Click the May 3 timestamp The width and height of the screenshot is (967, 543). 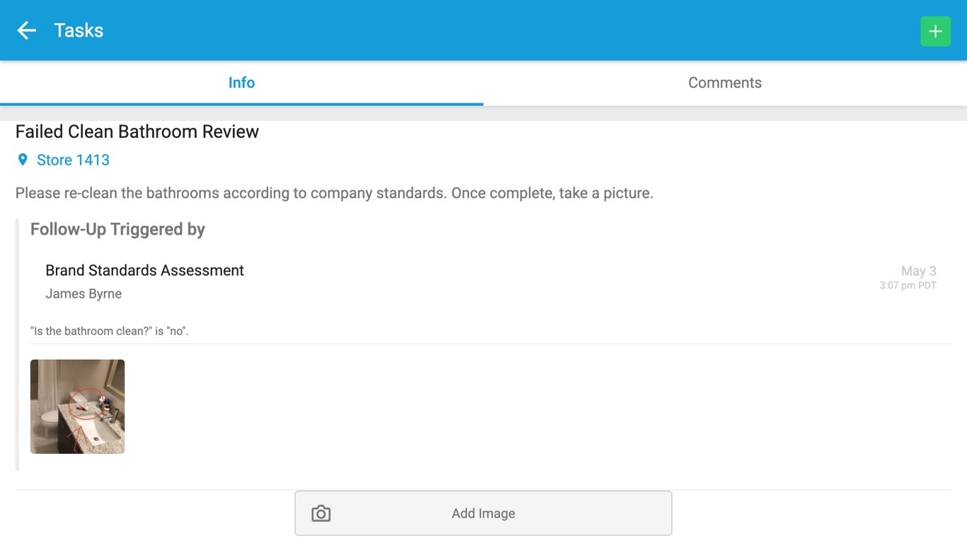coord(918,271)
